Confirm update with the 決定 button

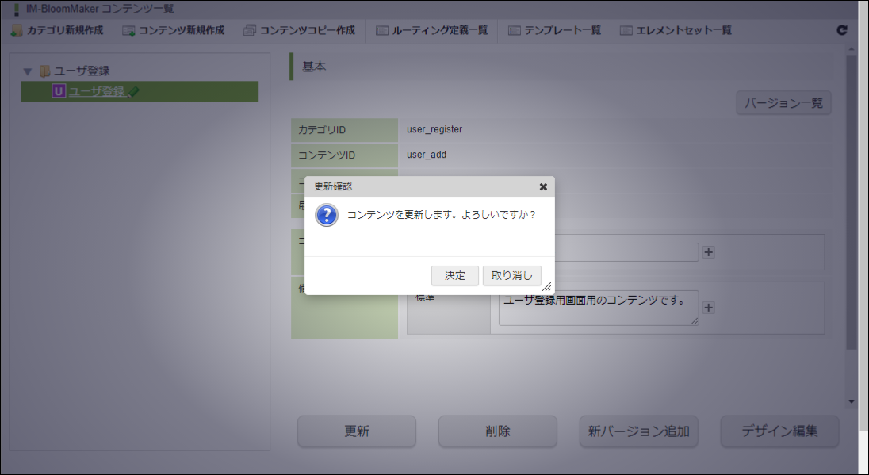point(454,275)
